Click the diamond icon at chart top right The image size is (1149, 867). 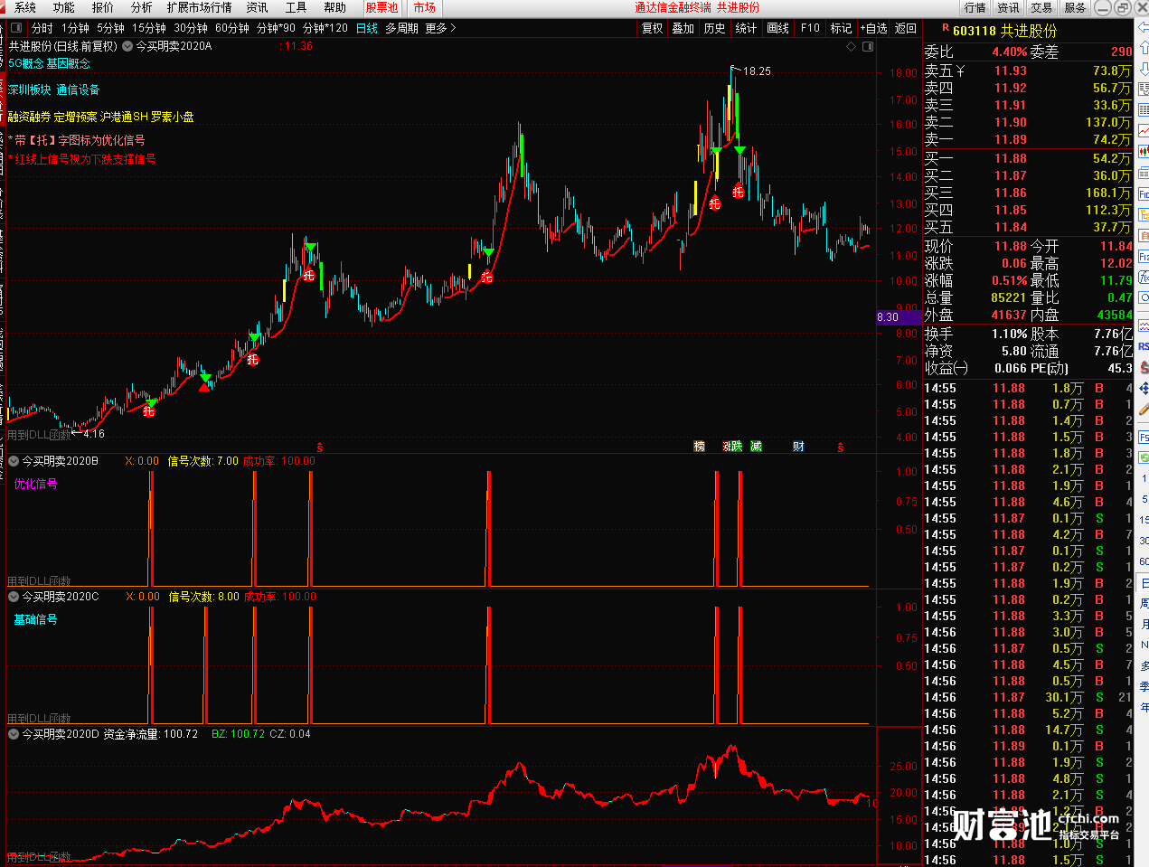pos(851,46)
